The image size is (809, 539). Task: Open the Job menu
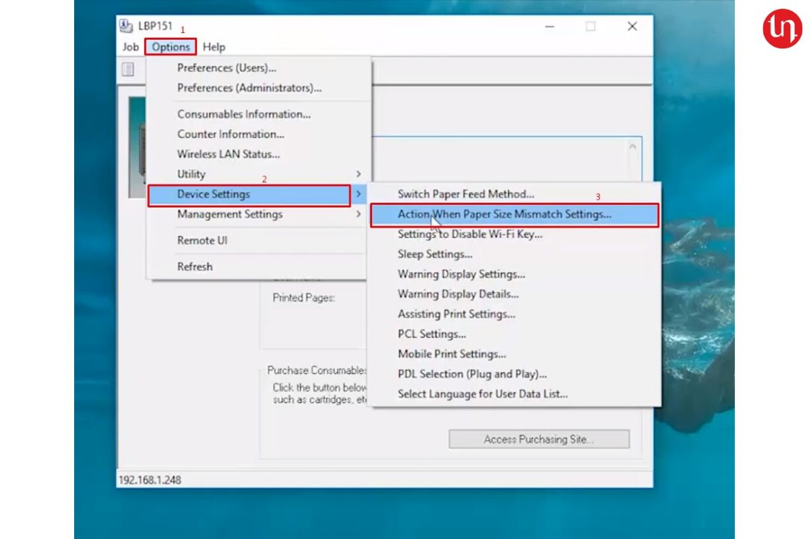pos(131,47)
